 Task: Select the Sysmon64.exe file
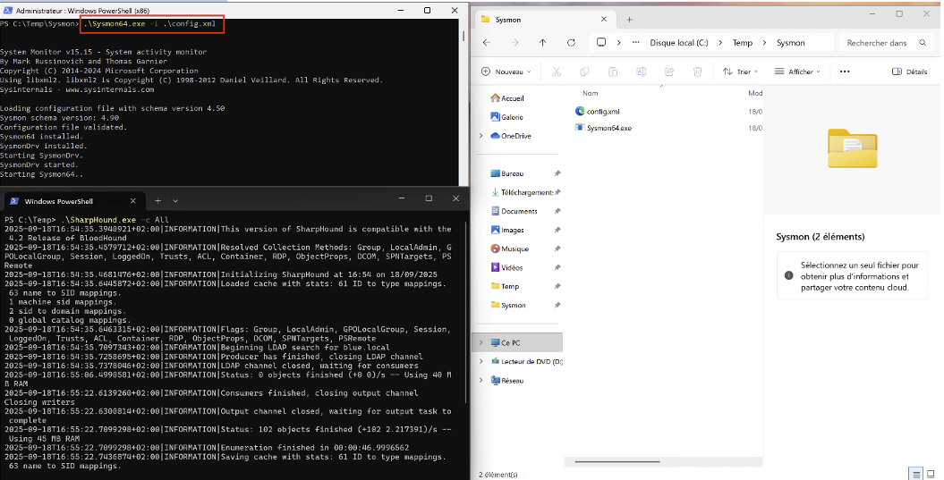(x=608, y=128)
